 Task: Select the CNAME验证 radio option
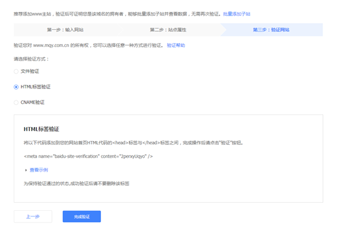click(16, 102)
